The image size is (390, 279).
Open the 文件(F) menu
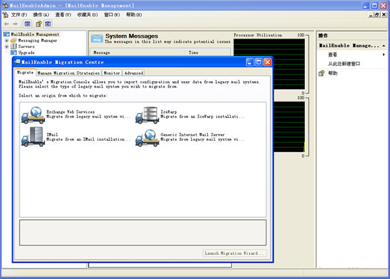19,15
